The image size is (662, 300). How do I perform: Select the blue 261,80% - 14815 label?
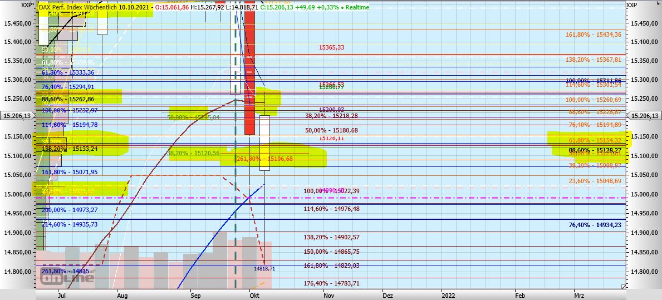pyautogui.click(x=66, y=271)
